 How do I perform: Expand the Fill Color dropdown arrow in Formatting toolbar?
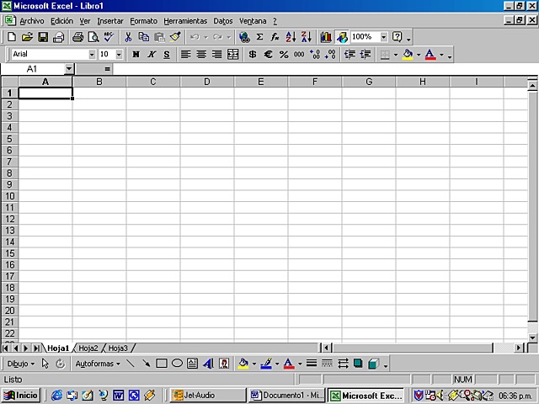(419, 54)
